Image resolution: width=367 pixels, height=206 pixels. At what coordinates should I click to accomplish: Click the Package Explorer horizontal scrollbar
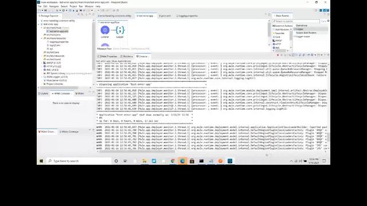58,88
